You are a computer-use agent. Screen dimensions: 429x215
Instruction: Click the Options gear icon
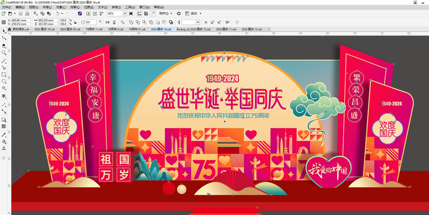[x=179, y=13]
